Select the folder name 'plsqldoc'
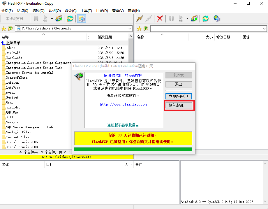This screenshot has width=268, height=209. coord(13,107)
